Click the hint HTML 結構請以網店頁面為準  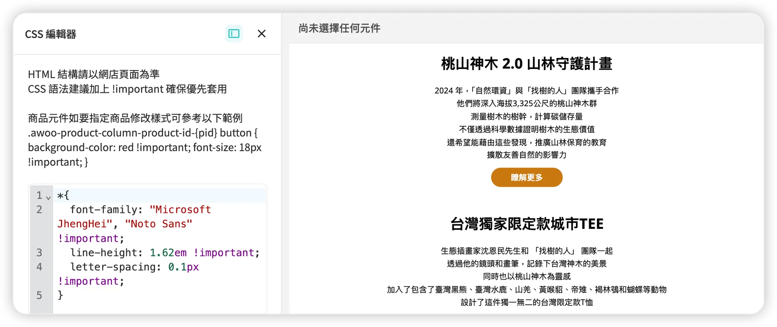tap(94, 74)
